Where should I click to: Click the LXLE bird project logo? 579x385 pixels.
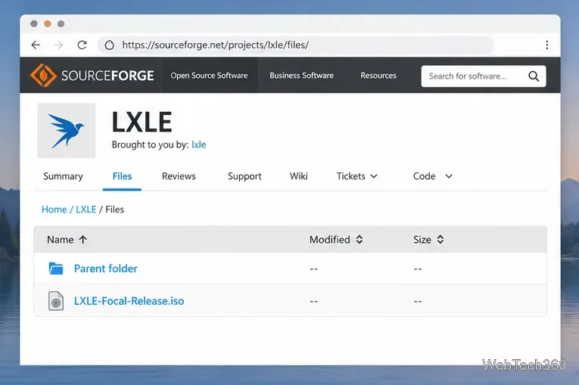pyautogui.click(x=67, y=131)
